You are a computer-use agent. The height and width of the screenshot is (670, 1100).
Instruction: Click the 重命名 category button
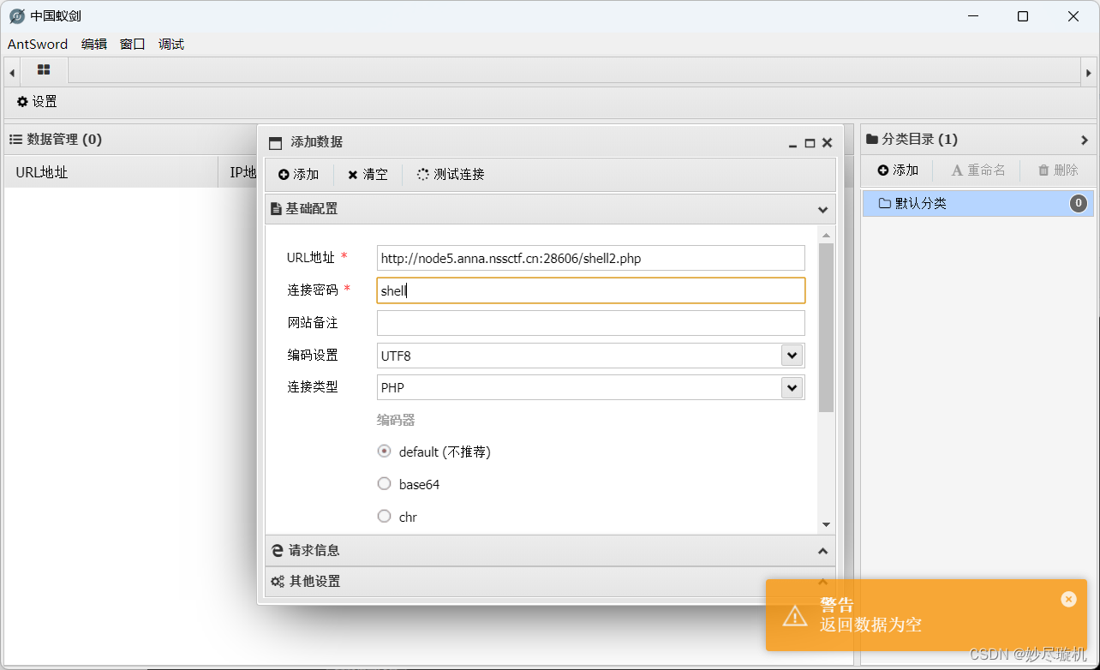978,170
